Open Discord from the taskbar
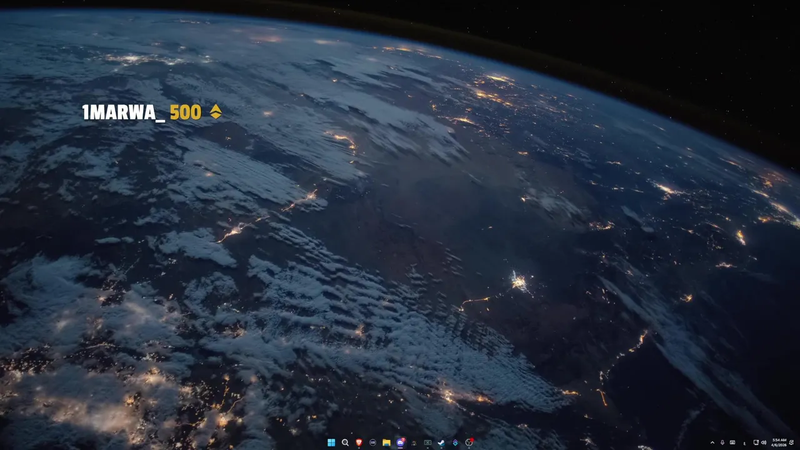800x450 pixels. click(401, 442)
